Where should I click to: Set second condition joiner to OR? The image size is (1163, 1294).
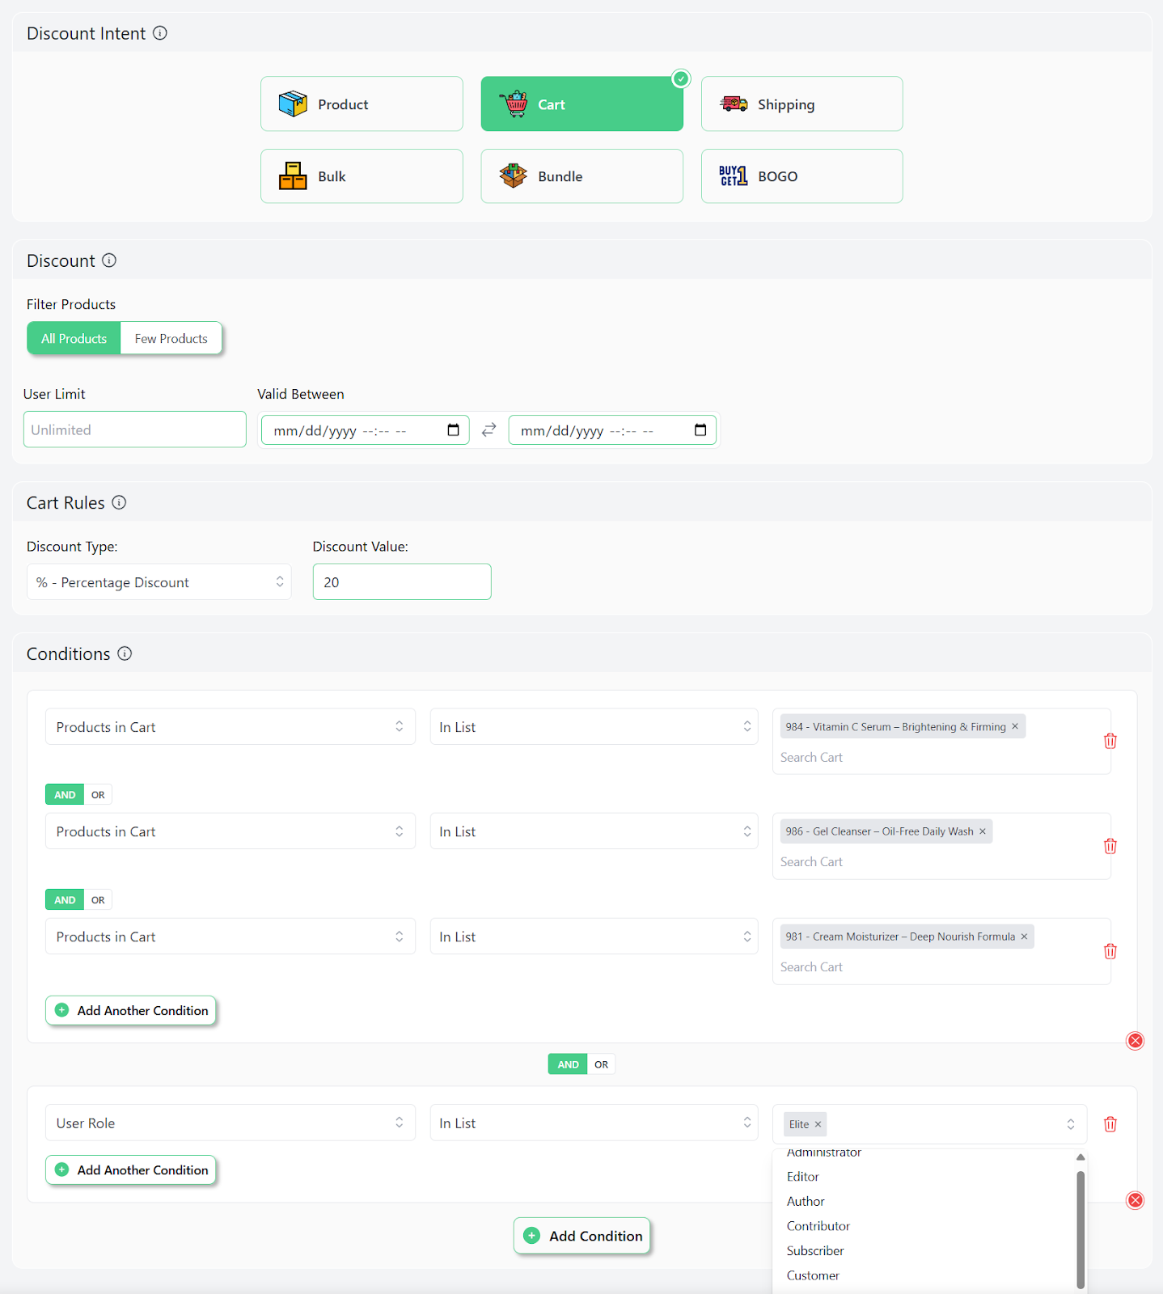coord(98,900)
